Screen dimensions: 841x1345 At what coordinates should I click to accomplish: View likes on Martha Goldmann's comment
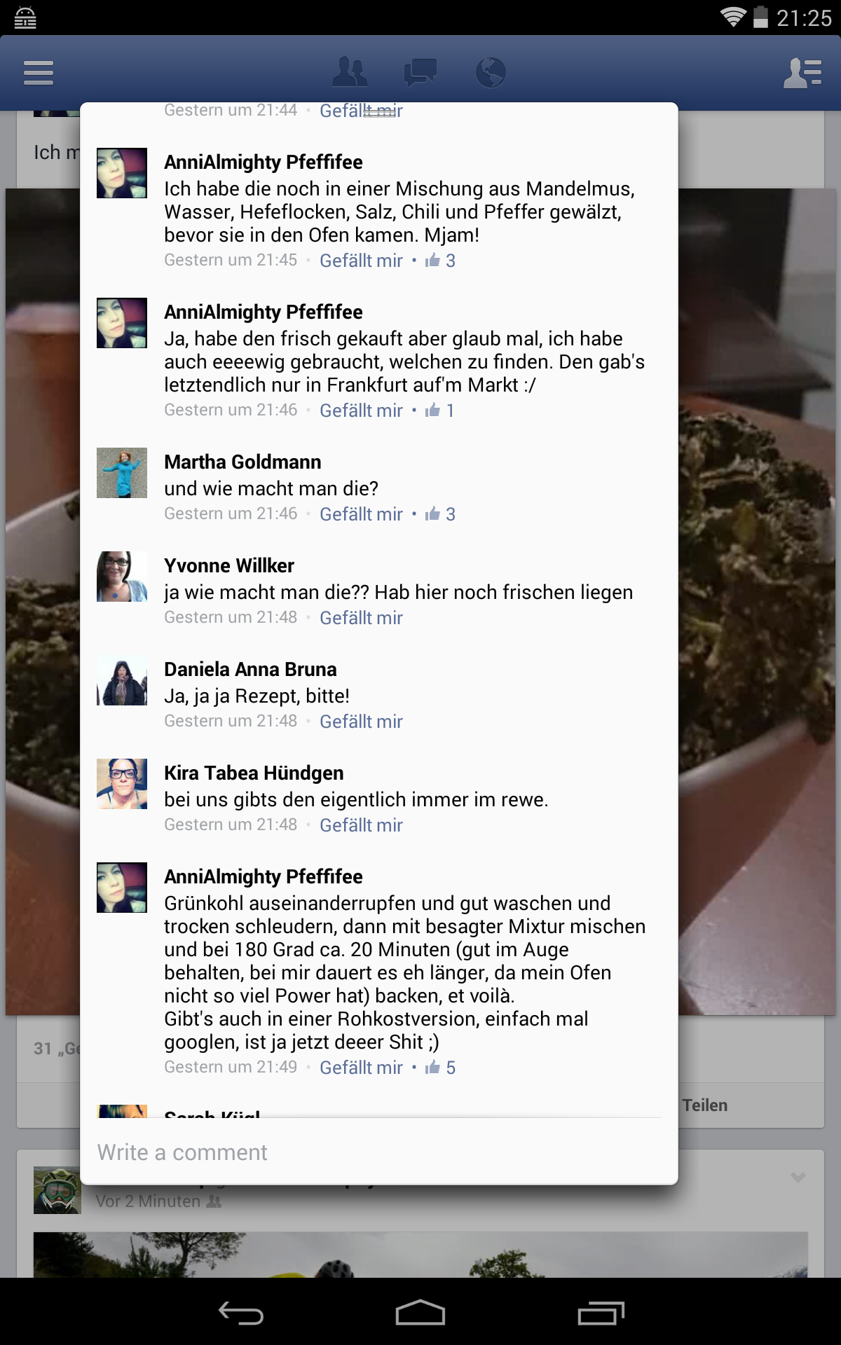click(x=441, y=514)
